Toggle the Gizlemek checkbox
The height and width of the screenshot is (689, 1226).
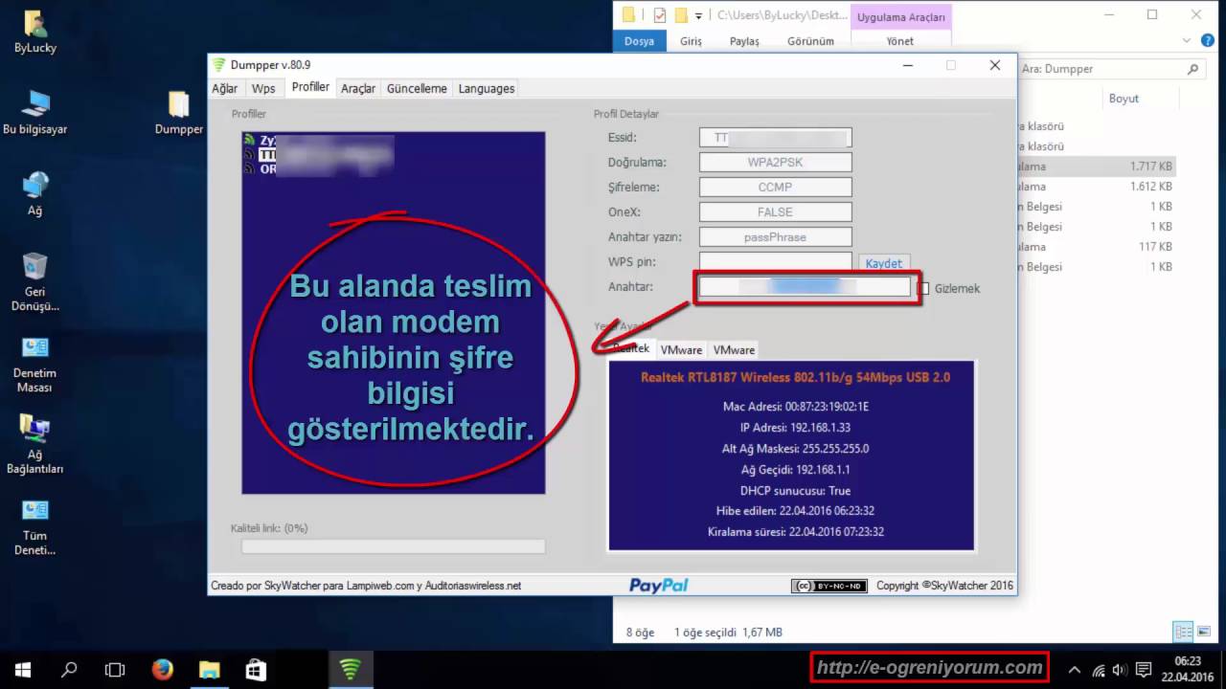(x=924, y=288)
